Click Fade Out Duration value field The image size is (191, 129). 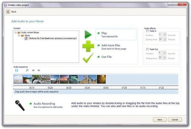(x=161, y=53)
